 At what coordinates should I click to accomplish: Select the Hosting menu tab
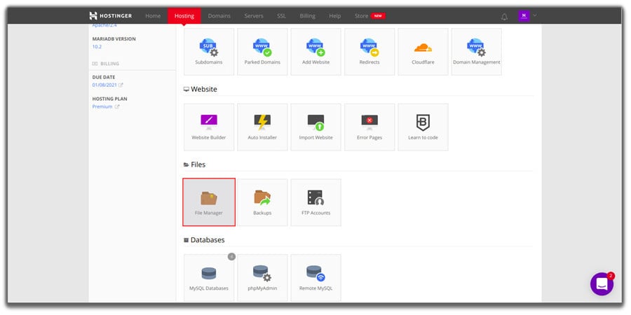pos(184,16)
